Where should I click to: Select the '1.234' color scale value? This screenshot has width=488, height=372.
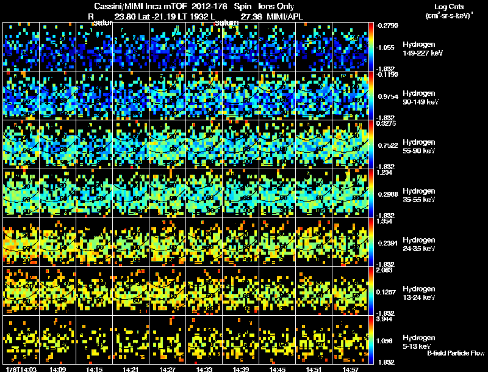[384, 173]
